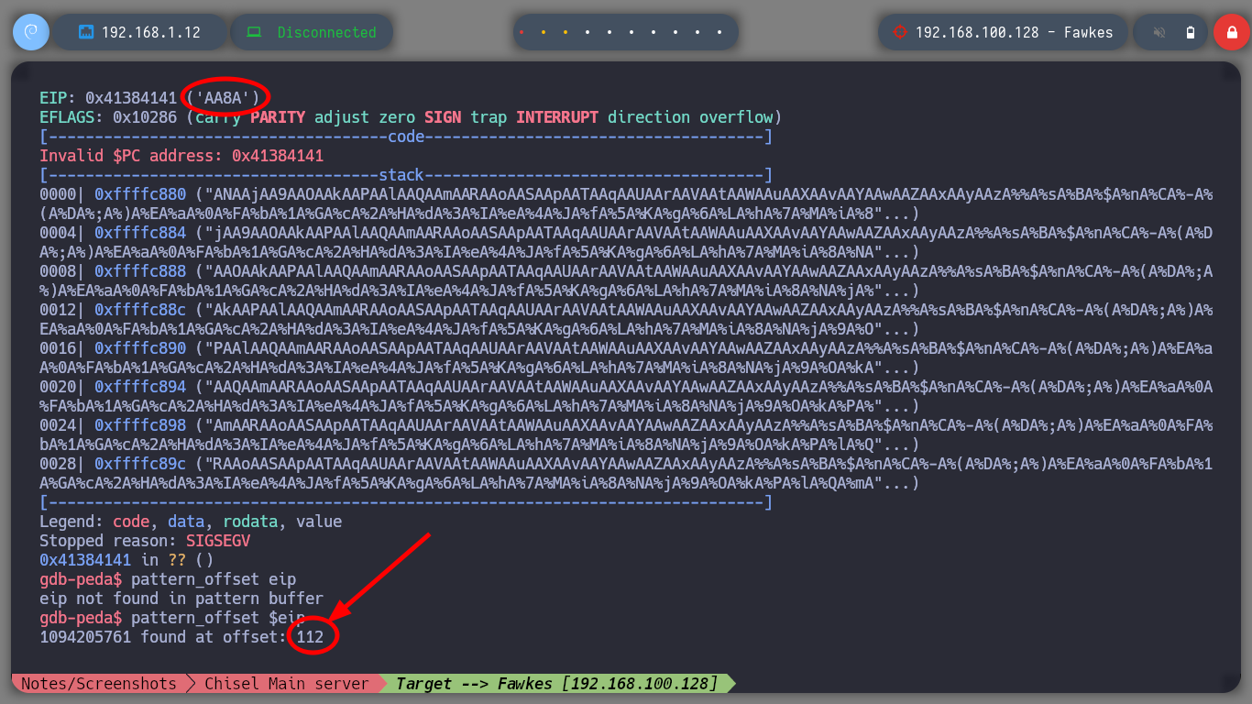The width and height of the screenshot is (1252, 704).
Task: Click the number 1094205761 in output
Action: point(85,637)
